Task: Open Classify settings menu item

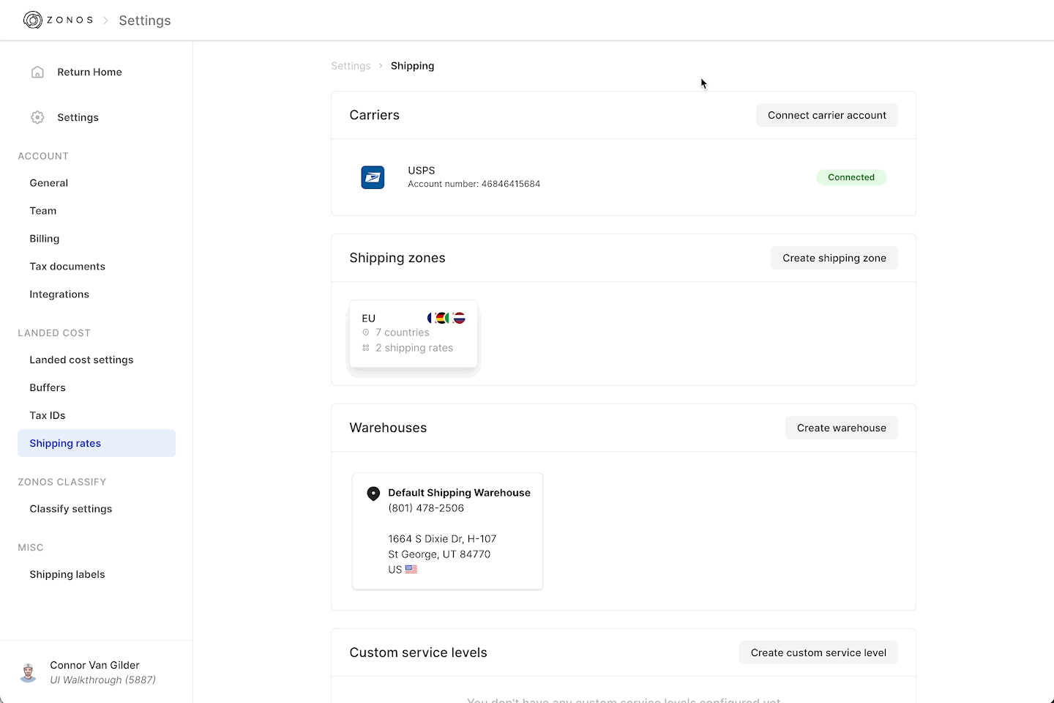Action: [71, 509]
